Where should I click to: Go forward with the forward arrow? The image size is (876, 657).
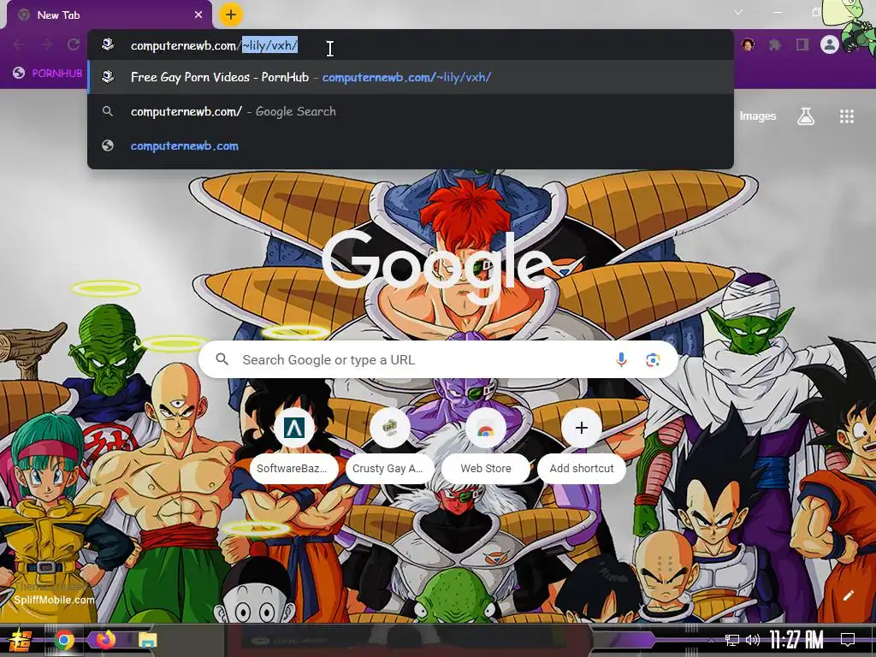click(46, 44)
